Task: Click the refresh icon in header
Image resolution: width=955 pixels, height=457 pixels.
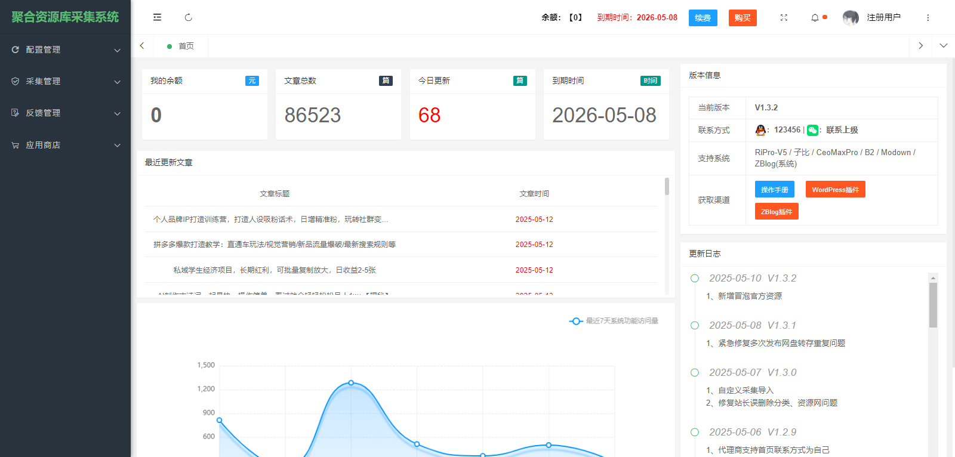Action: coord(189,17)
